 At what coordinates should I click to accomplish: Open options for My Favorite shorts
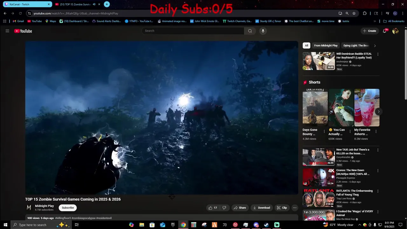tap(376, 131)
